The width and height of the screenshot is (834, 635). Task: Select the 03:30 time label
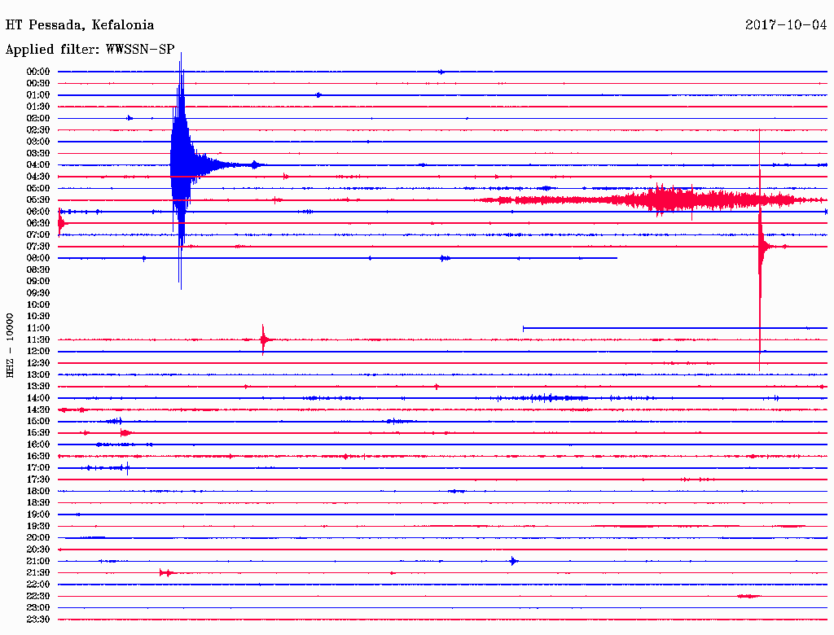pyautogui.click(x=38, y=153)
